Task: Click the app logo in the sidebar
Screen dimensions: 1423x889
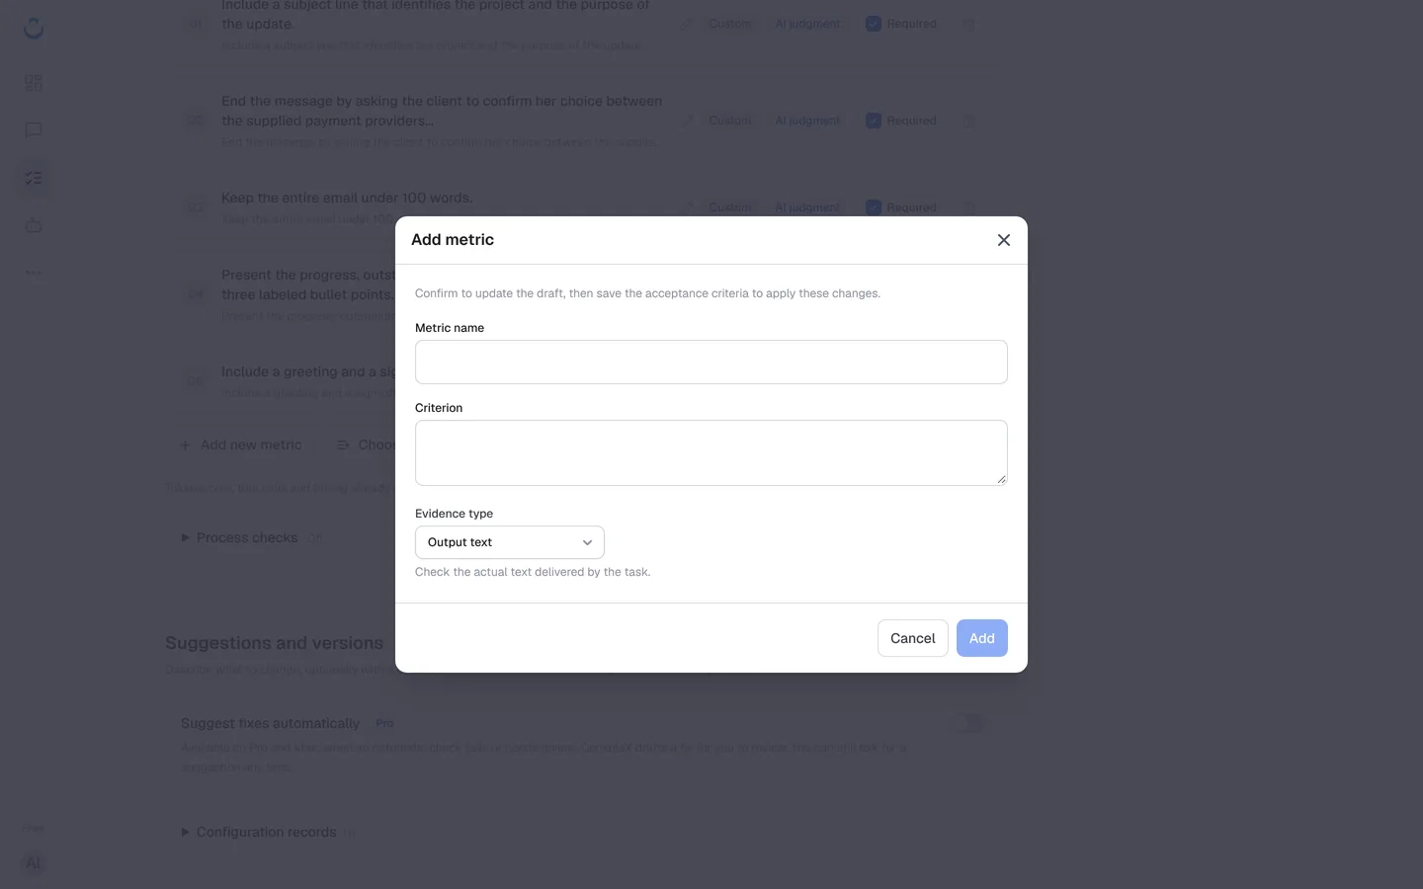Action: (x=34, y=28)
